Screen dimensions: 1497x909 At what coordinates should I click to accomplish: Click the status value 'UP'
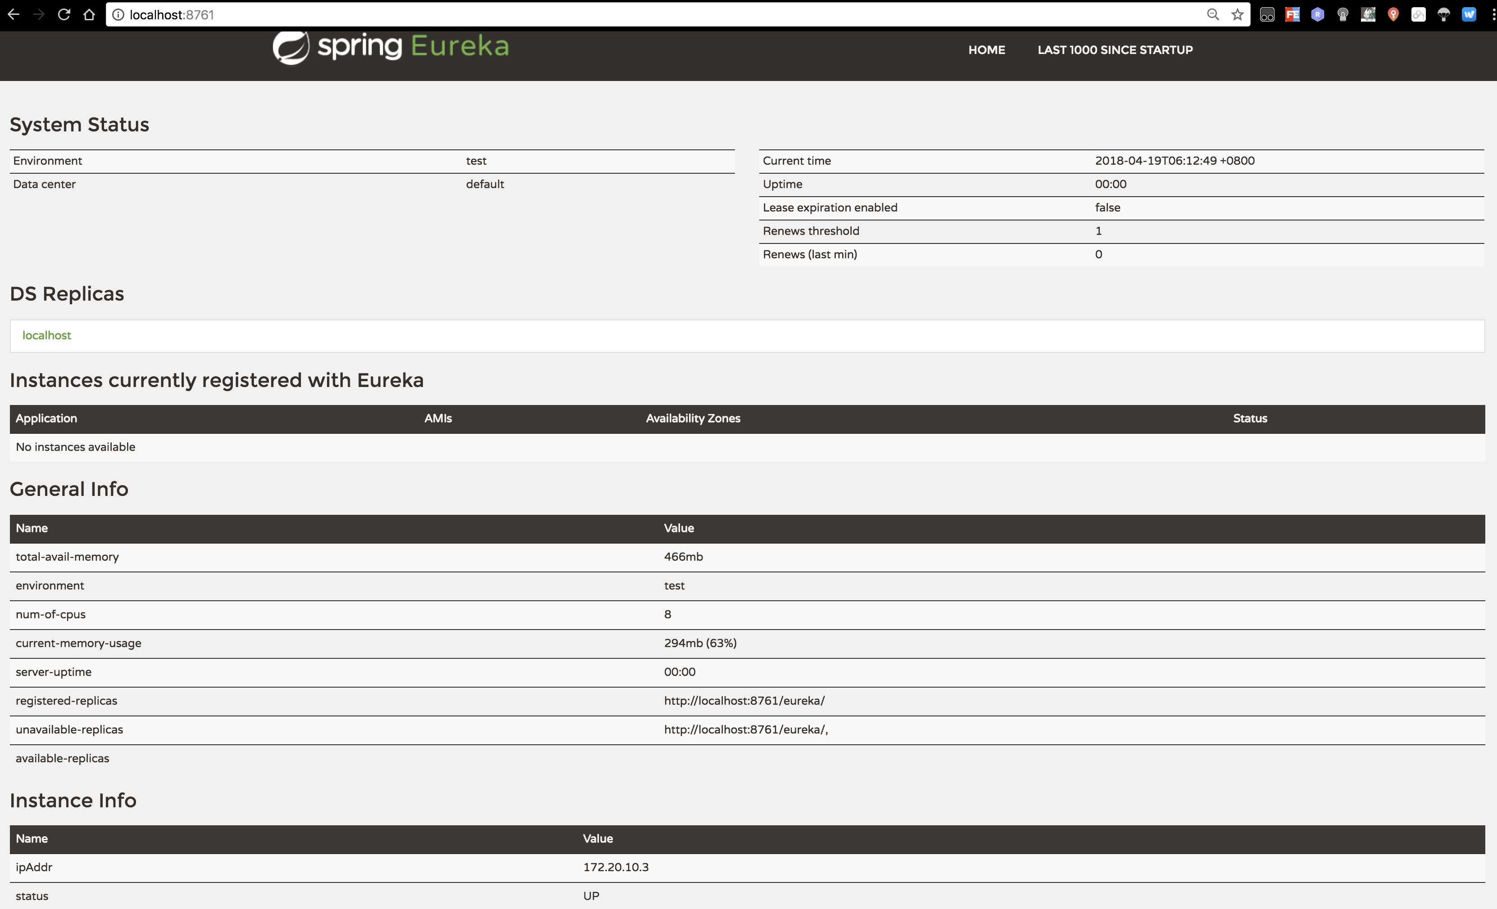click(x=591, y=896)
